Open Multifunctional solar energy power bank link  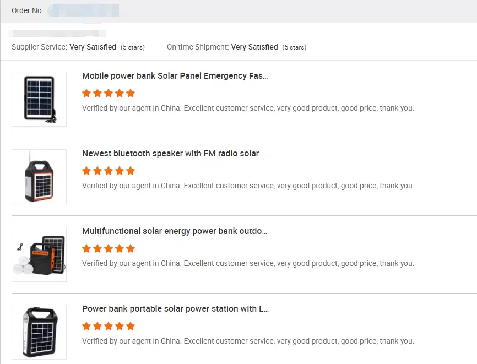[174, 231]
